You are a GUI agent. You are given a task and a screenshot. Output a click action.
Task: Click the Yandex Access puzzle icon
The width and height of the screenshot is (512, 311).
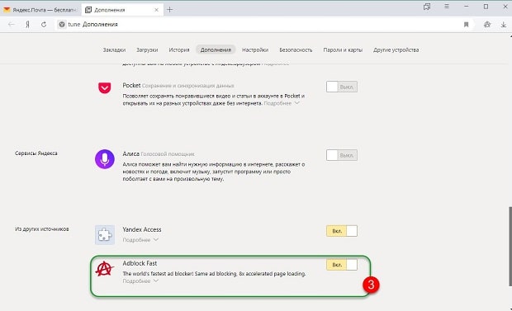(x=105, y=234)
